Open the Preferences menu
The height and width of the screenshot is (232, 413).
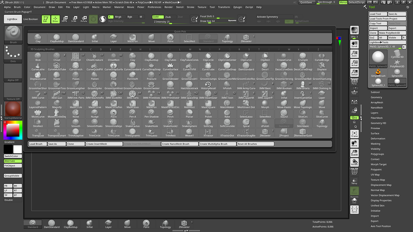[154, 7]
